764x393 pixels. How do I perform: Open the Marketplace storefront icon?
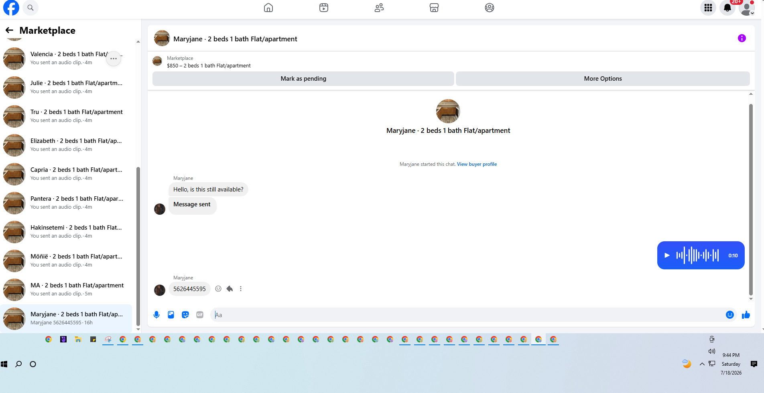[434, 8]
